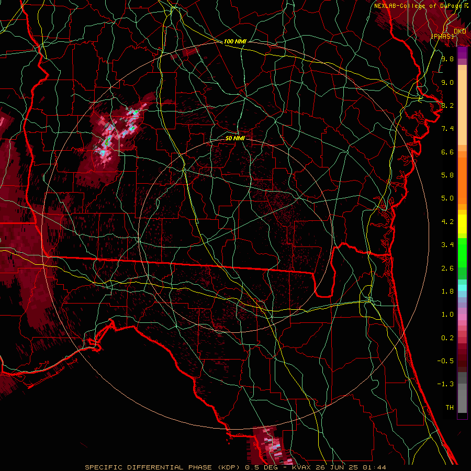This screenshot has height=471, width=471.
Task: Click the 50 NMI range ring label
Action: click(235, 138)
